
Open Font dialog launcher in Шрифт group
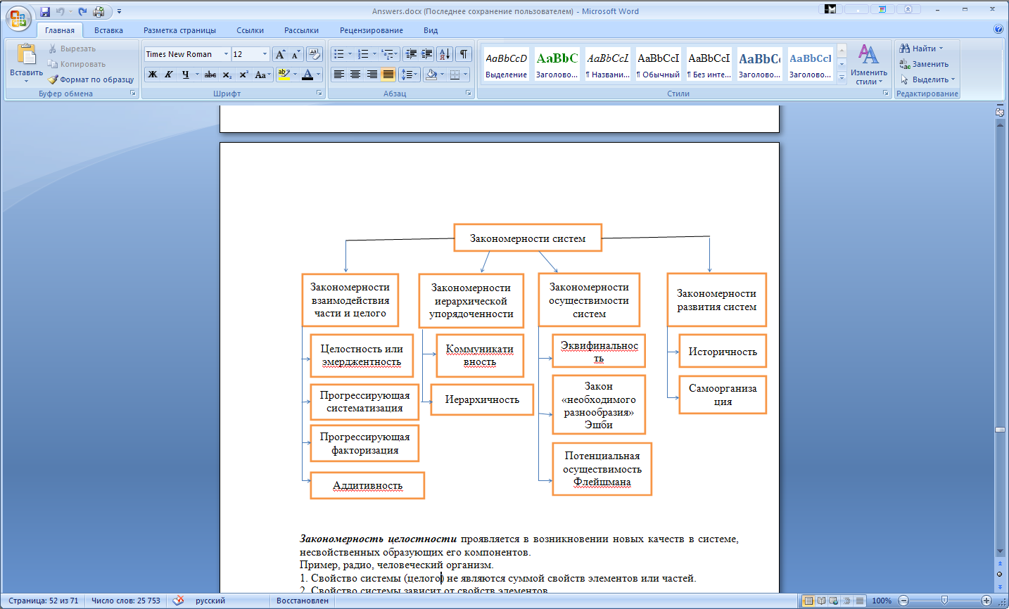click(x=319, y=93)
